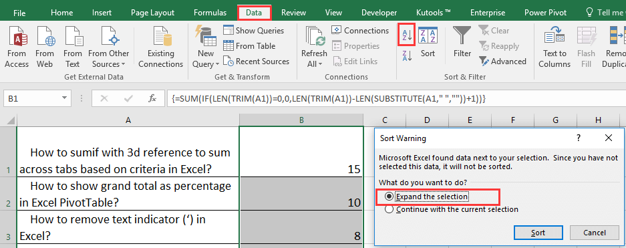The width and height of the screenshot is (626, 248).
Task: Click Remove Duplicates icon
Action: pos(617,35)
